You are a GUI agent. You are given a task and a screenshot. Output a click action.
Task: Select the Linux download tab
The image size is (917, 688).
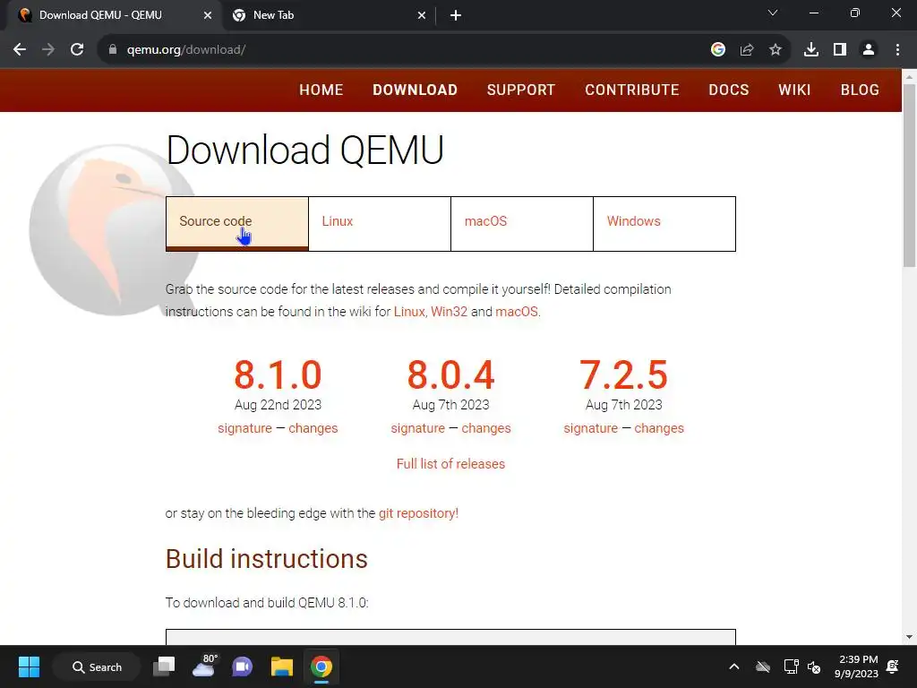pyautogui.click(x=380, y=223)
